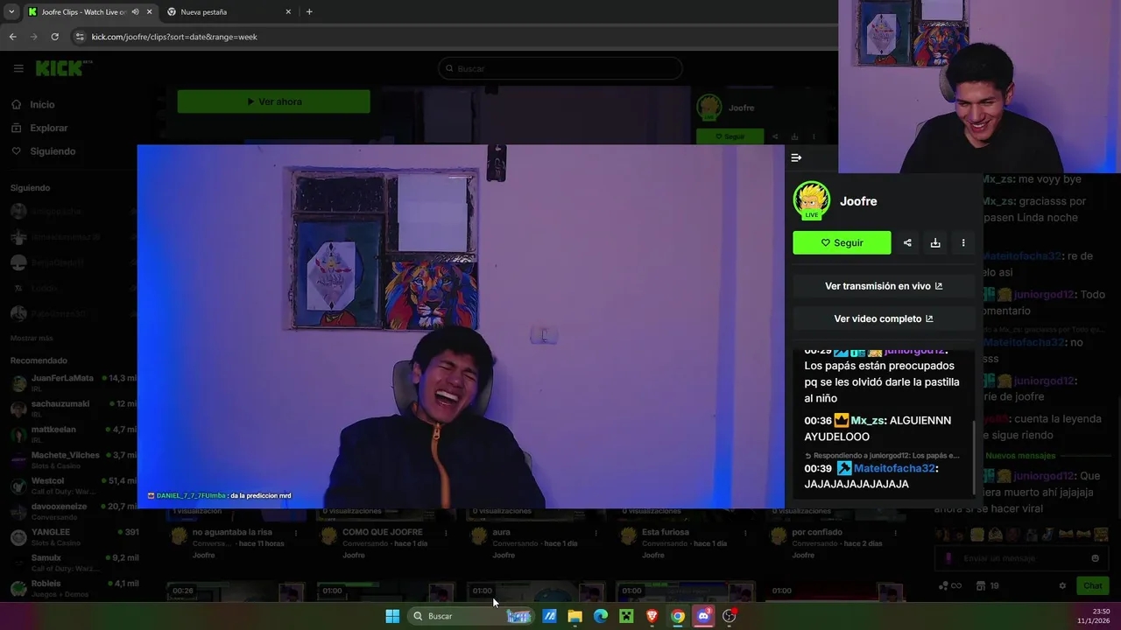
Task: Click the Nuevos mensajes chat indicator
Action: (1020, 456)
